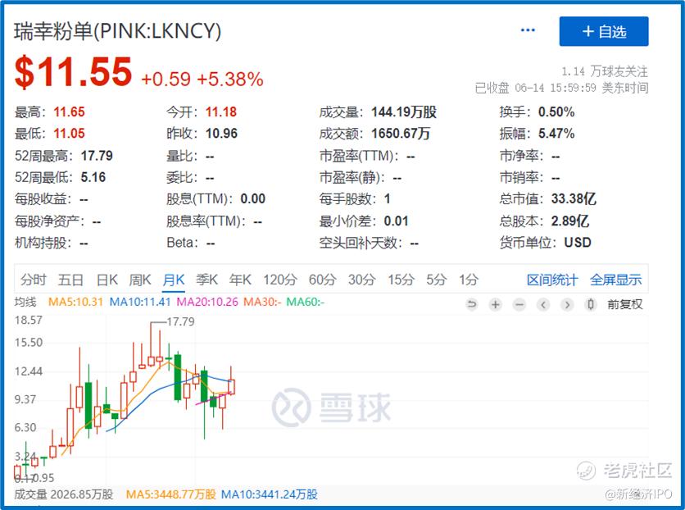Move chart left with left chevron
685x510 pixels.
(x=543, y=304)
